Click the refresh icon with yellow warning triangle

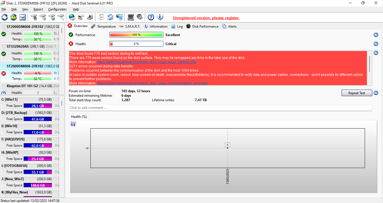tap(14, 17)
